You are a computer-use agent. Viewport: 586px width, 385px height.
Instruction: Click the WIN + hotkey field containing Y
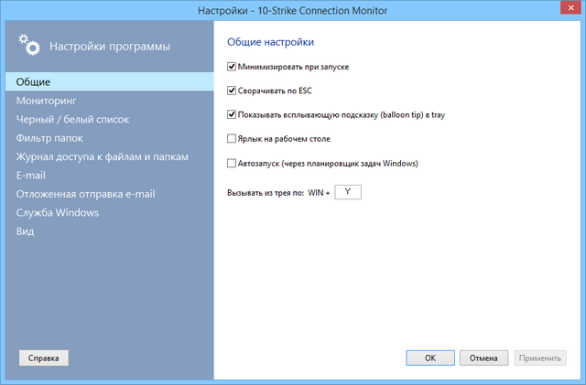coord(348,192)
